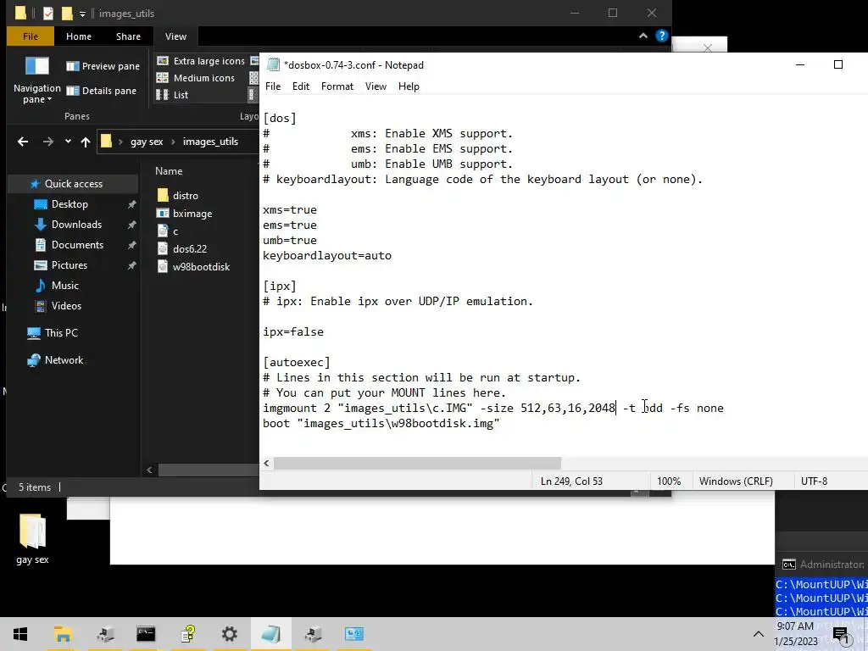The image size is (868, 651).
Task: Open the Windows Start menu
Action: [20, 634]
